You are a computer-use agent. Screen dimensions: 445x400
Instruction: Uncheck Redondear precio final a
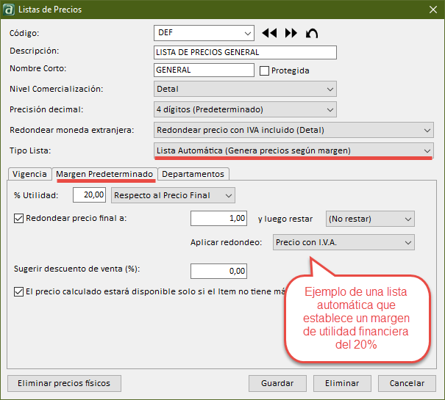tap(18, 218)
